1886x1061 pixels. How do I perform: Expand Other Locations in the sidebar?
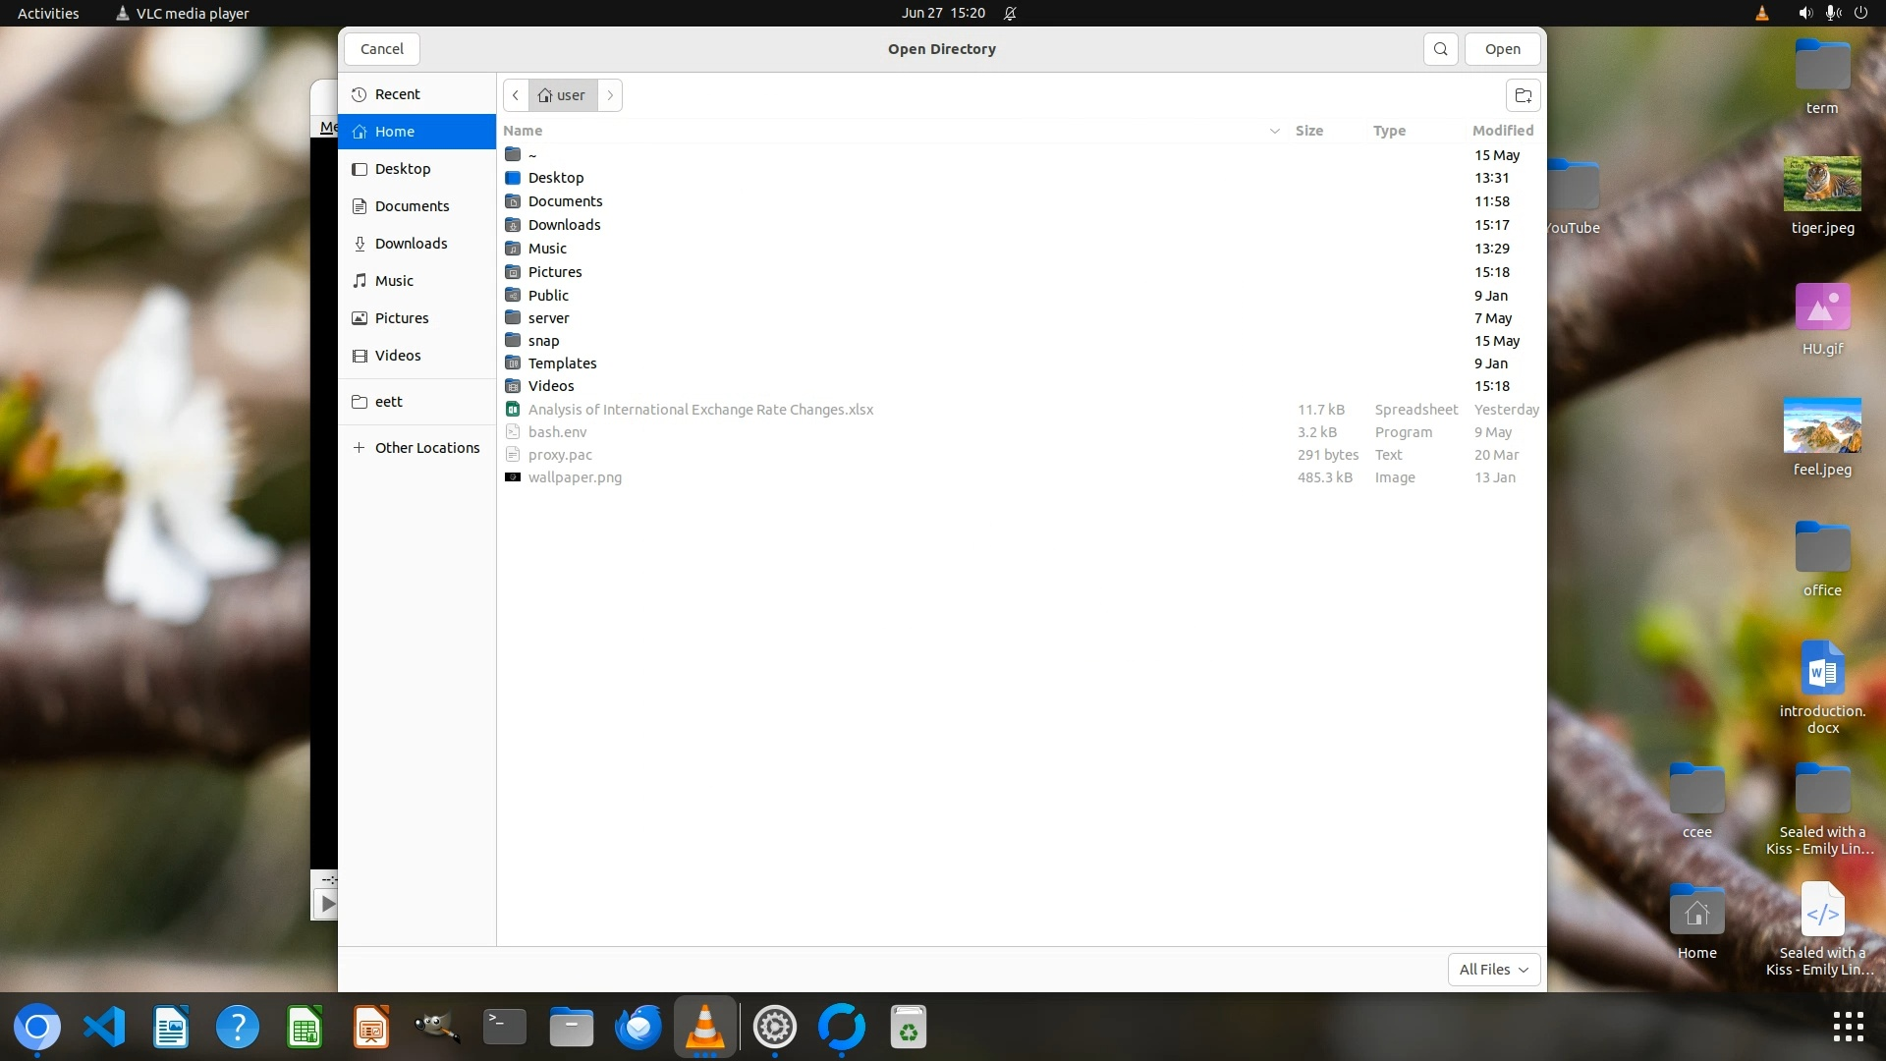click(x=426, y=448)
